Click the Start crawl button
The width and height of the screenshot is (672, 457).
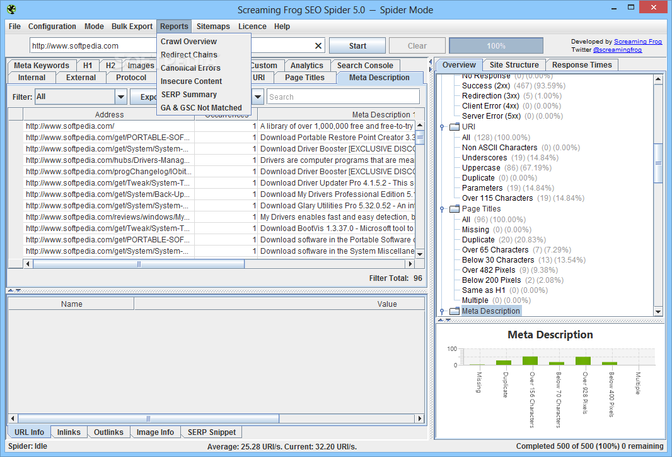(x=357, y=46)
